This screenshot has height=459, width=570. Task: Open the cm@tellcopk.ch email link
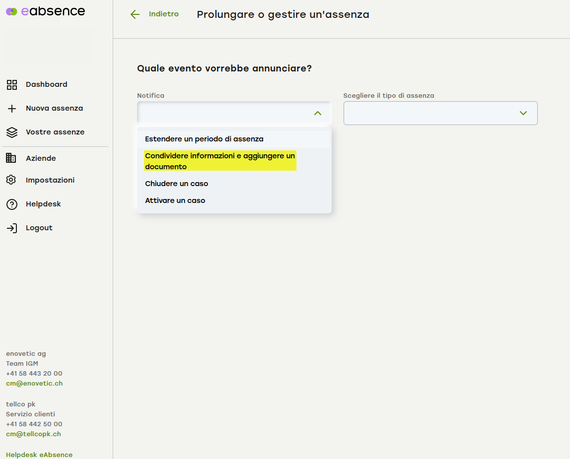[33, 434]
